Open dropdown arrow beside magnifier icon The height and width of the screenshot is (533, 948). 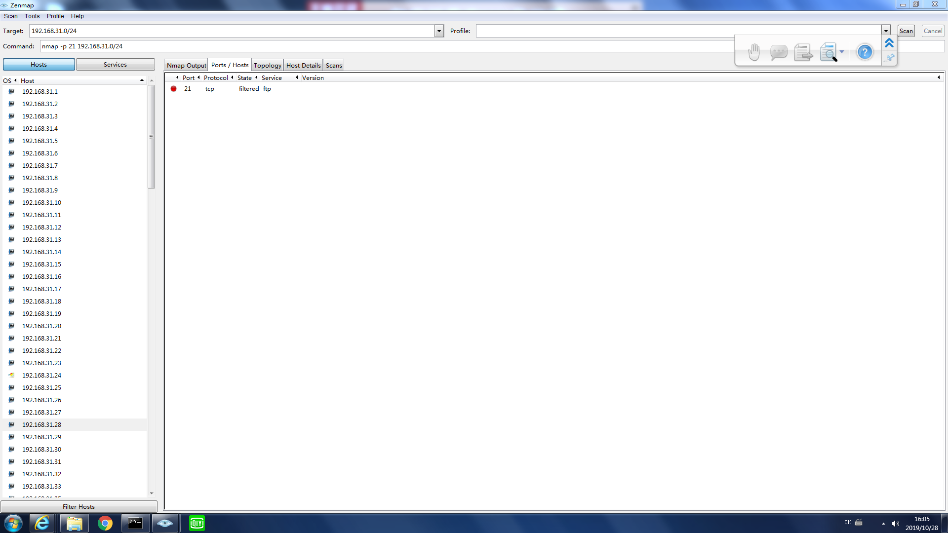(842, 52)
